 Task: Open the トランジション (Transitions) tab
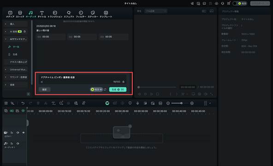(x=55, y=14)
